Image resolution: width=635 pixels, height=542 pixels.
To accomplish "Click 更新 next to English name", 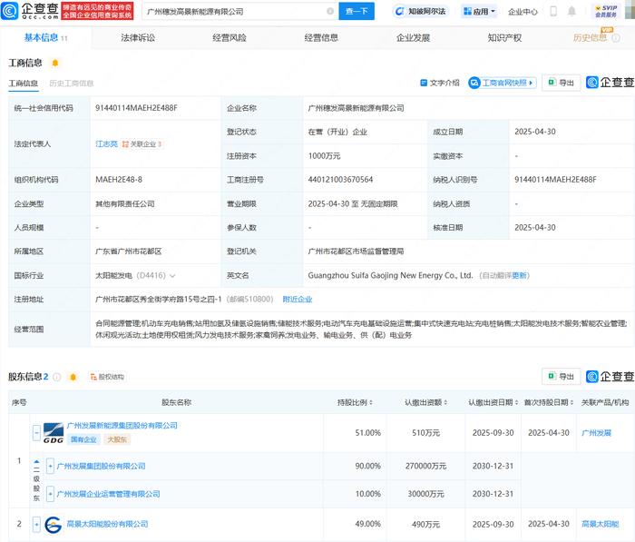I will click(x=519, y=275).
